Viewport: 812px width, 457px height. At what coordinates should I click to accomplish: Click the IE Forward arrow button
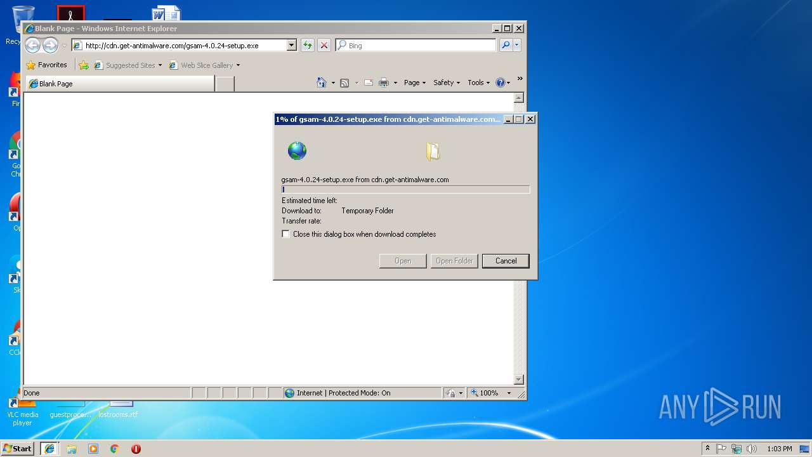click(x=50, y=45)
